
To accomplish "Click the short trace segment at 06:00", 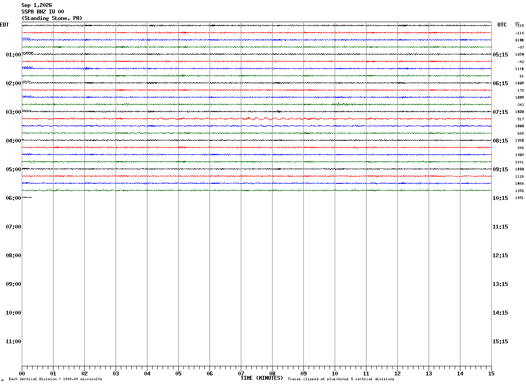I will click(x=27, y=197).
